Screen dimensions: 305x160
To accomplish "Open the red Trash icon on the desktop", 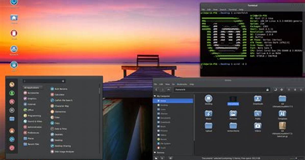I will point(14,33).
